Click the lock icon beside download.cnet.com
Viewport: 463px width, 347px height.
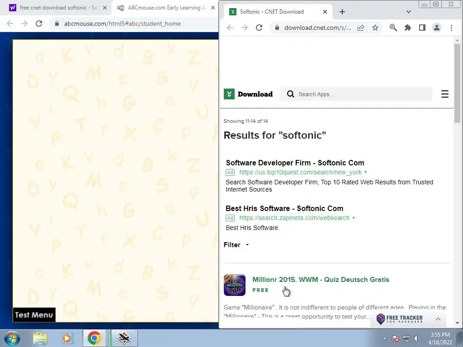pyautogui.click(x=277, y=28)
